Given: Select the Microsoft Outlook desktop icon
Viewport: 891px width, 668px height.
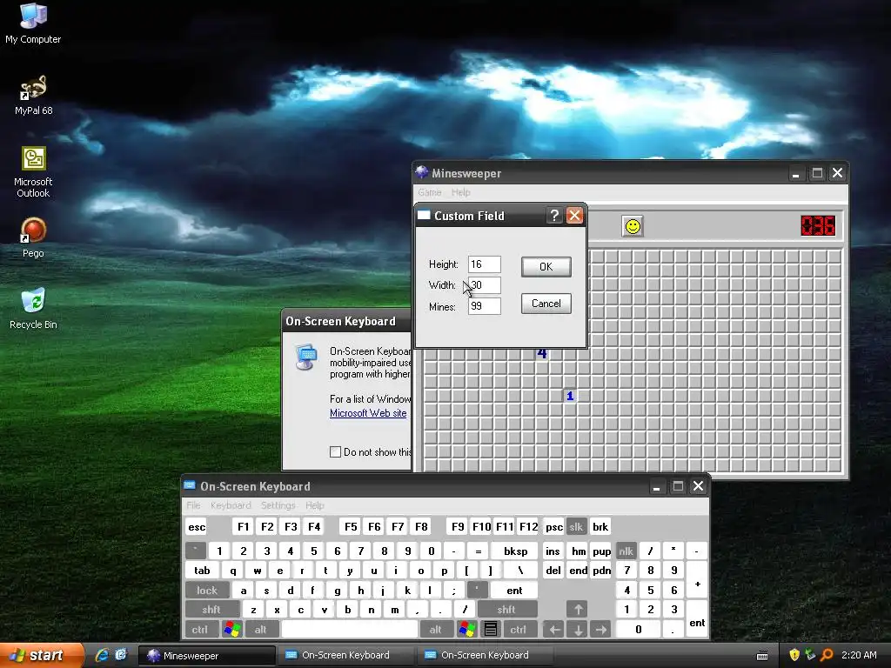Looking at the screenshot, I should point(33,172).
